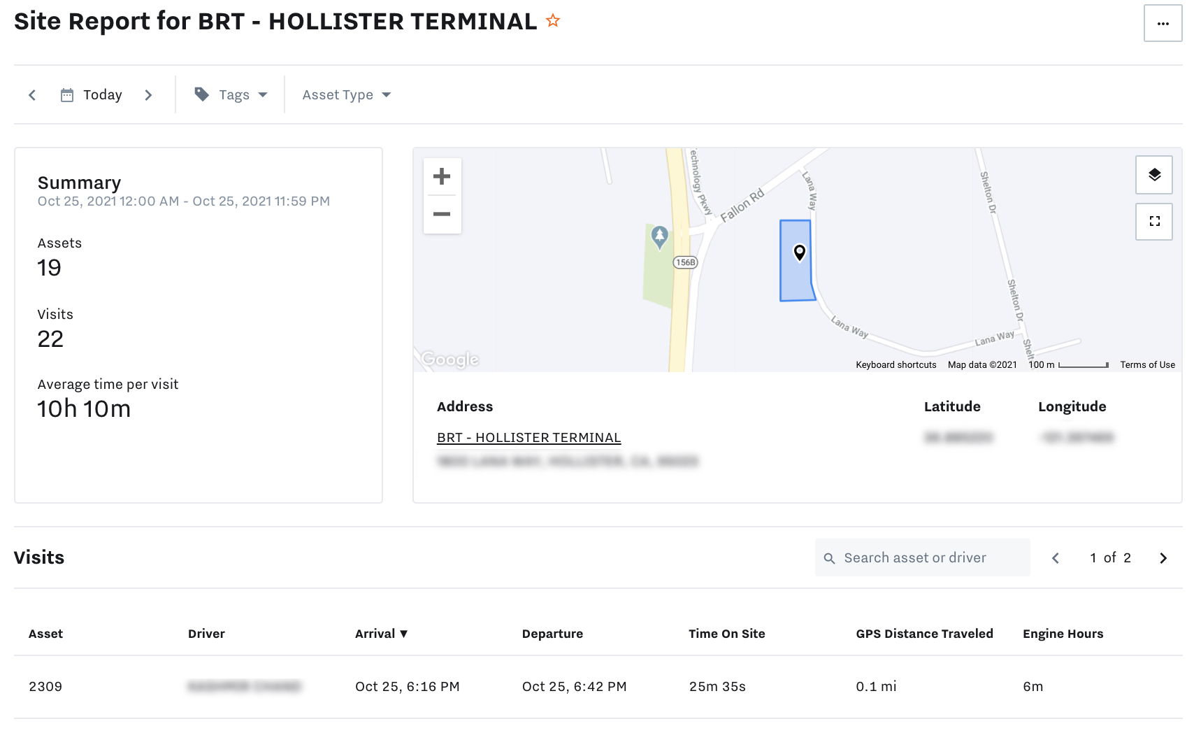Zoom out on the map
Viewport: 1194px width, 740px height.
442,214
